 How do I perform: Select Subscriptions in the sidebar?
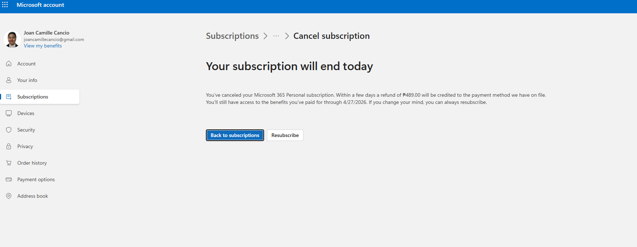(x=40, y=97)
